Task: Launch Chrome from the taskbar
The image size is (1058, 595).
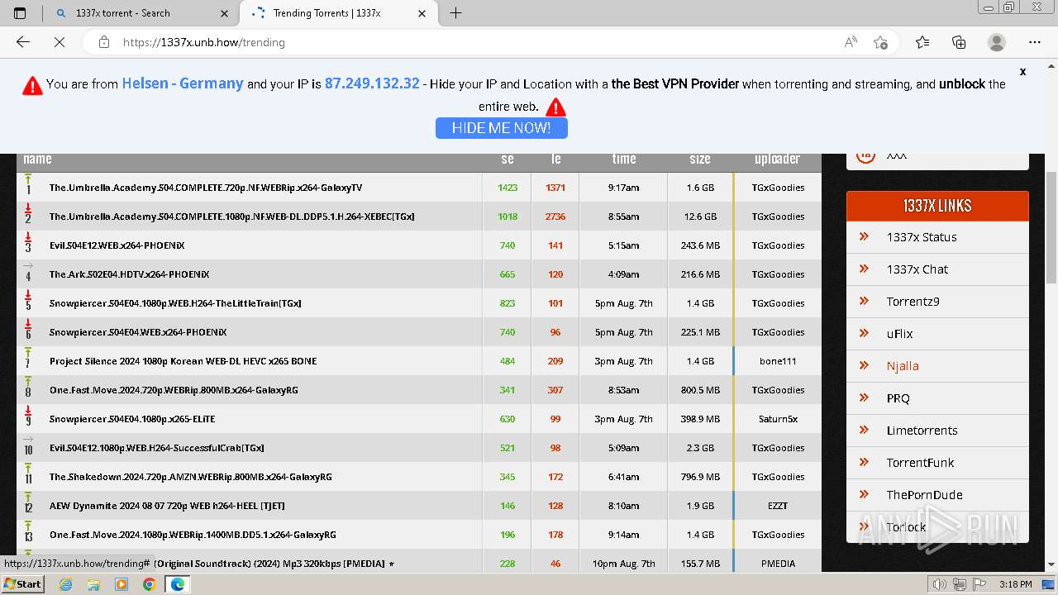Action: tap(149, 584)
